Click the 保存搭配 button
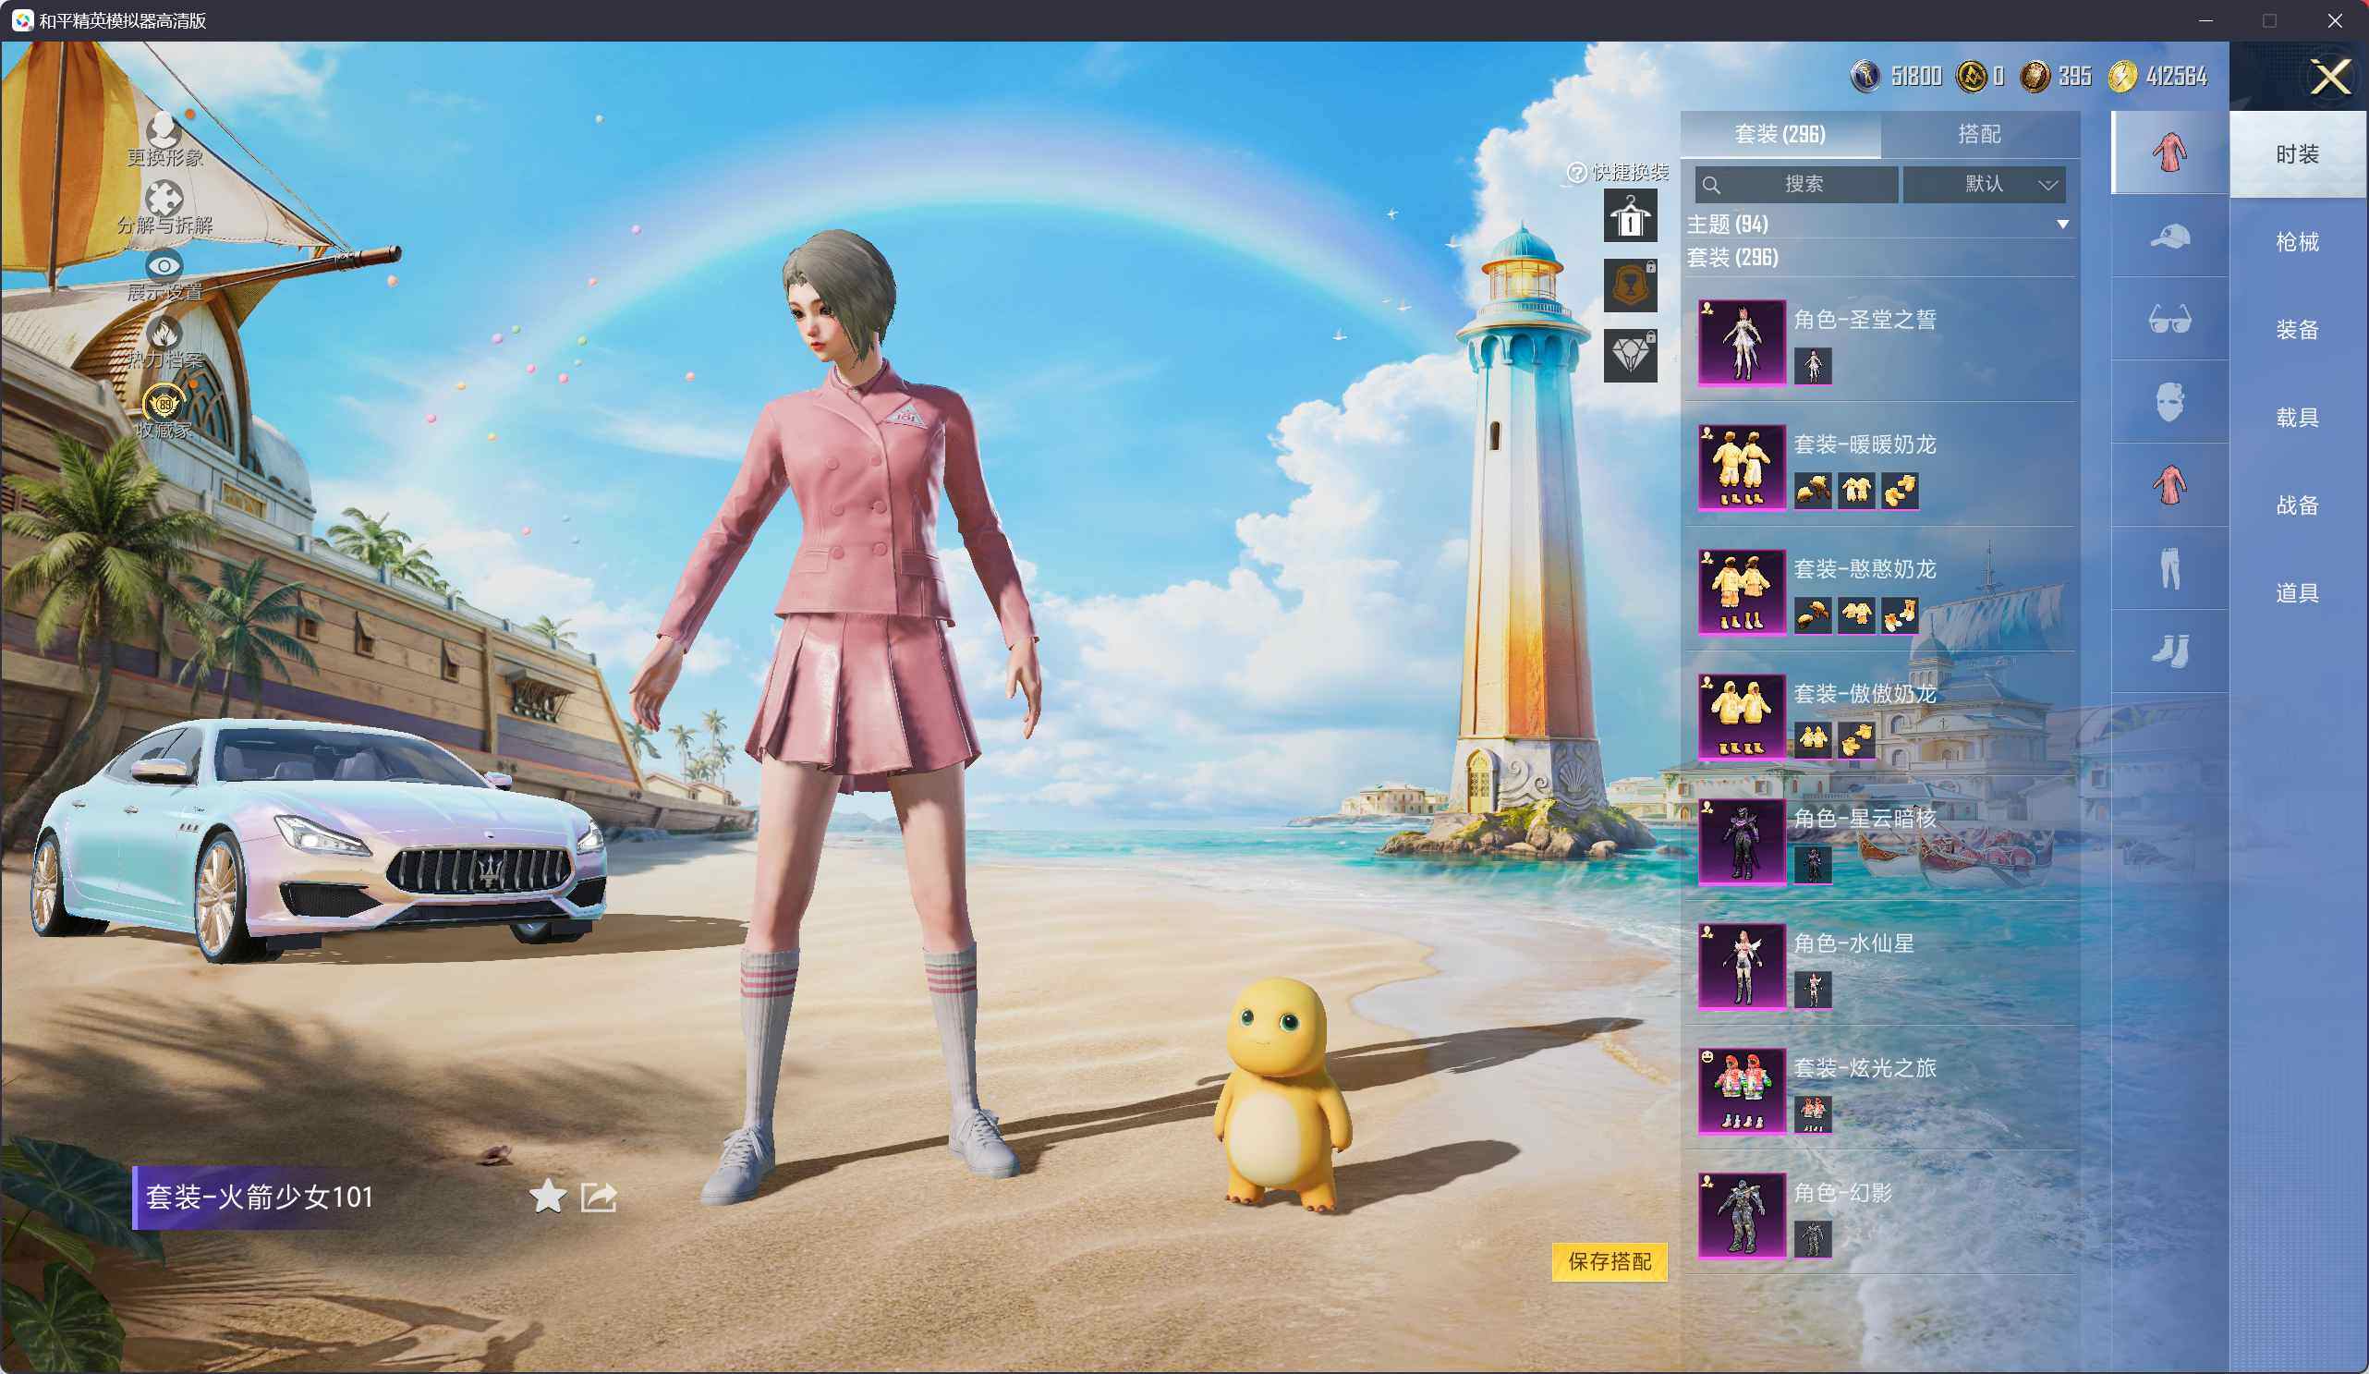The image size is (2369, 1374). tap(1610, 1261)
